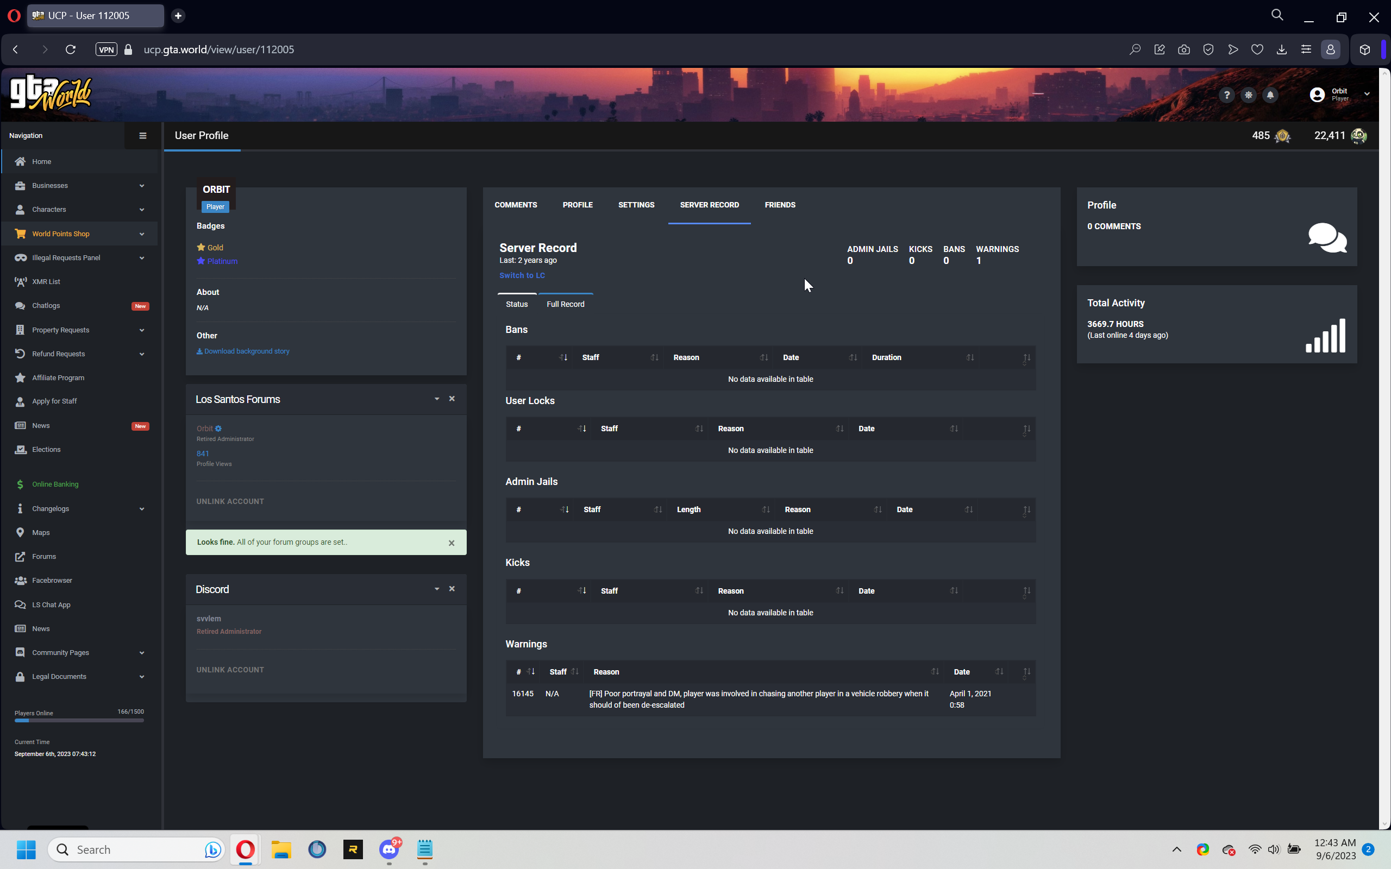This screenshot has width=1391, height=869.
Task: Open the bug report icon in header
Action: coord(1249,95)
